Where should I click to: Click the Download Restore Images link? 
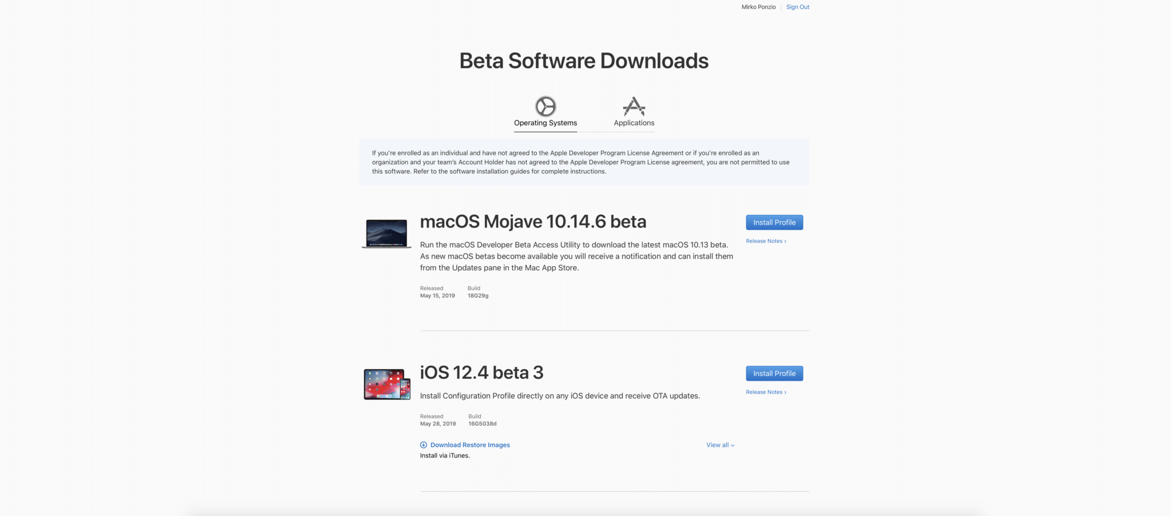point(470,445)
